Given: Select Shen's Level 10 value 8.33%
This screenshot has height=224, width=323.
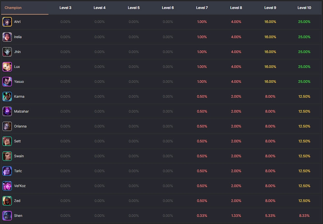Looking at the screenshot, I should pyautogui.click(x=304, y=215).
